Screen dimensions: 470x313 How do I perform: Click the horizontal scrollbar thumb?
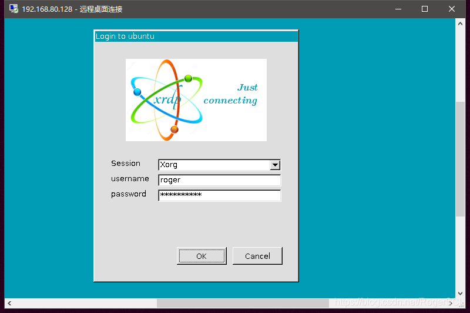coord(243,303)
